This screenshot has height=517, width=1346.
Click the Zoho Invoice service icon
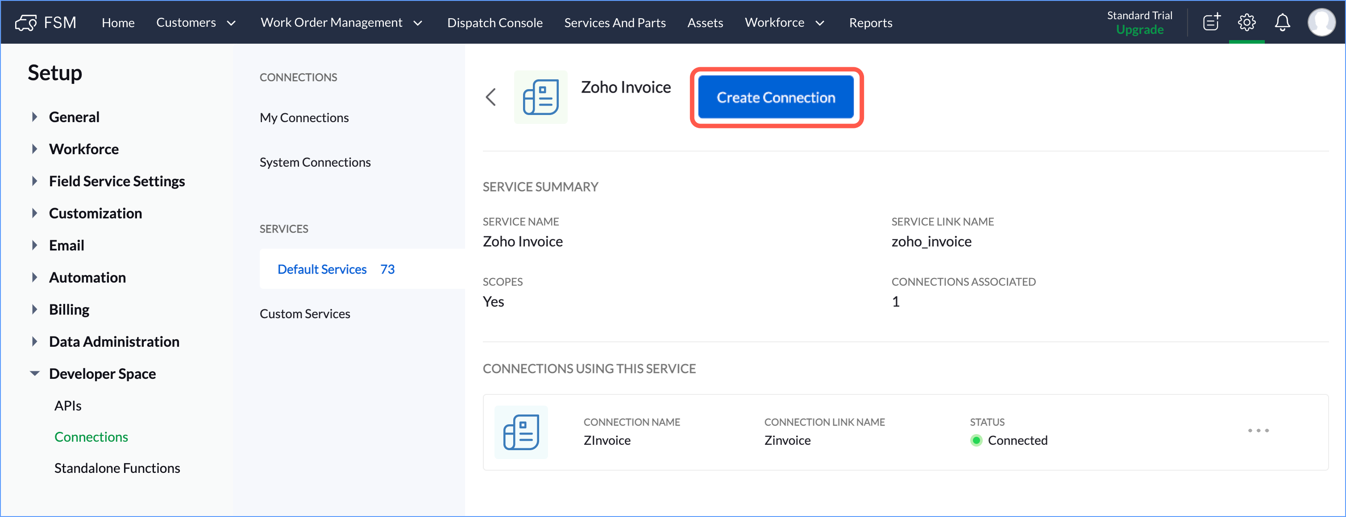click(540, 97)
